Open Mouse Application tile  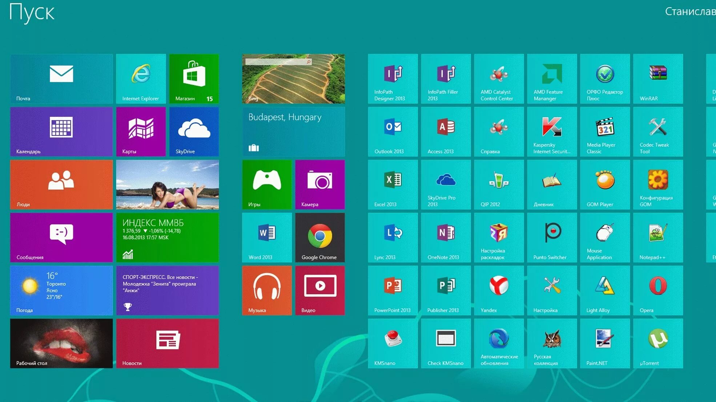605,238
